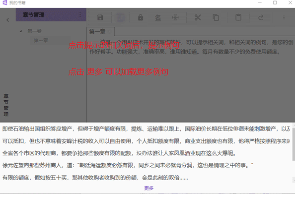Image resolution: width=295 pixels, height=197 pixels.
Task: Click the vertical 章节管理 side tab
Action: [6, 105]
